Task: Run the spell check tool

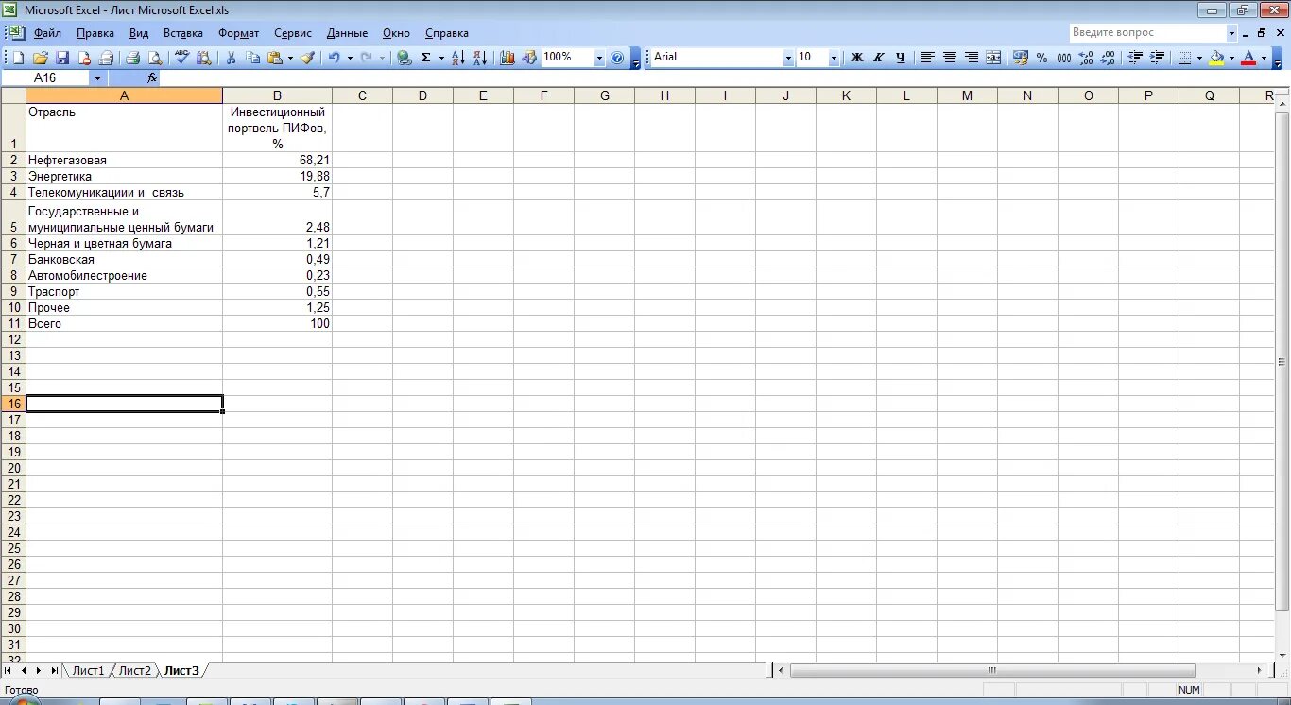Action: pos(181,58)
